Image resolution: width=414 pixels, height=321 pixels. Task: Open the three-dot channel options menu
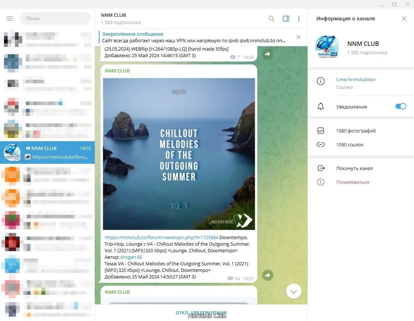(x=298, y=19)
